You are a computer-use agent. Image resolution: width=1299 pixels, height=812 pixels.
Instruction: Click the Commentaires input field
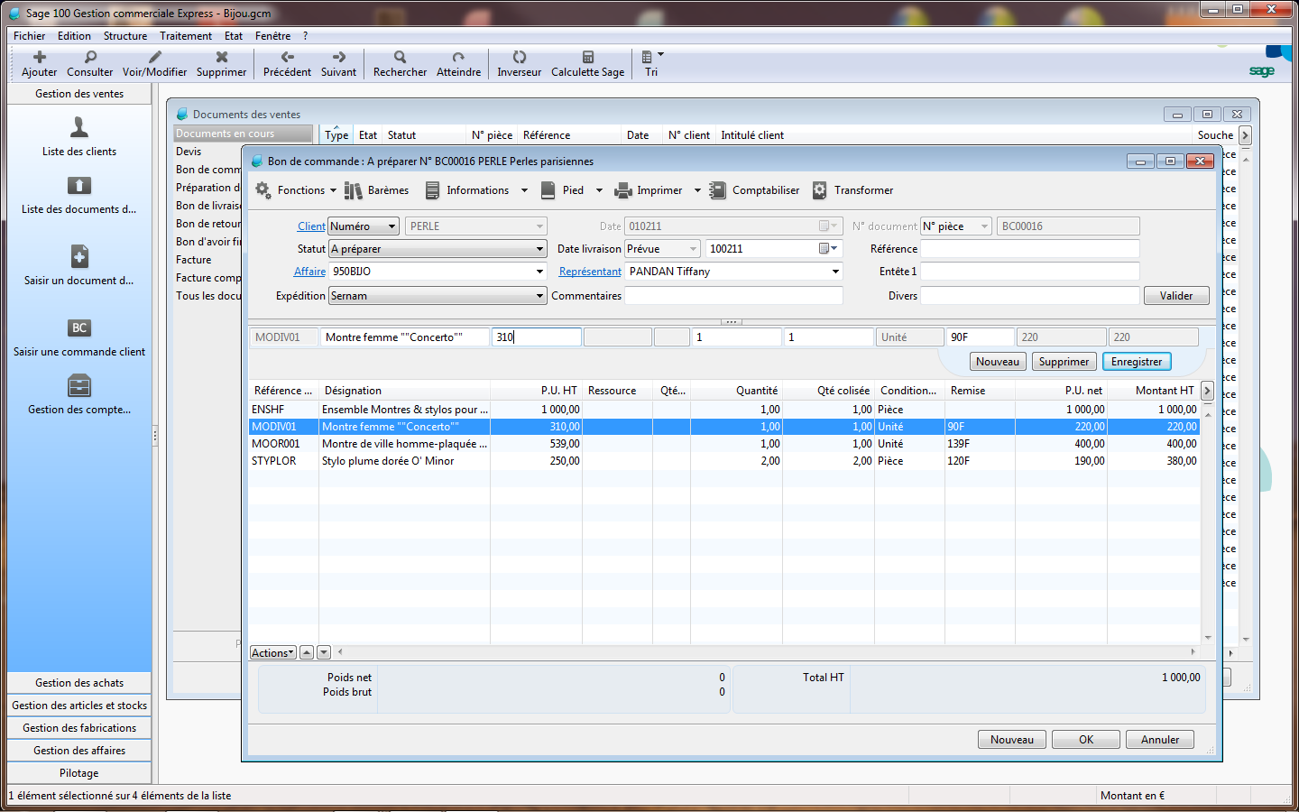click(x=733, y=296)
